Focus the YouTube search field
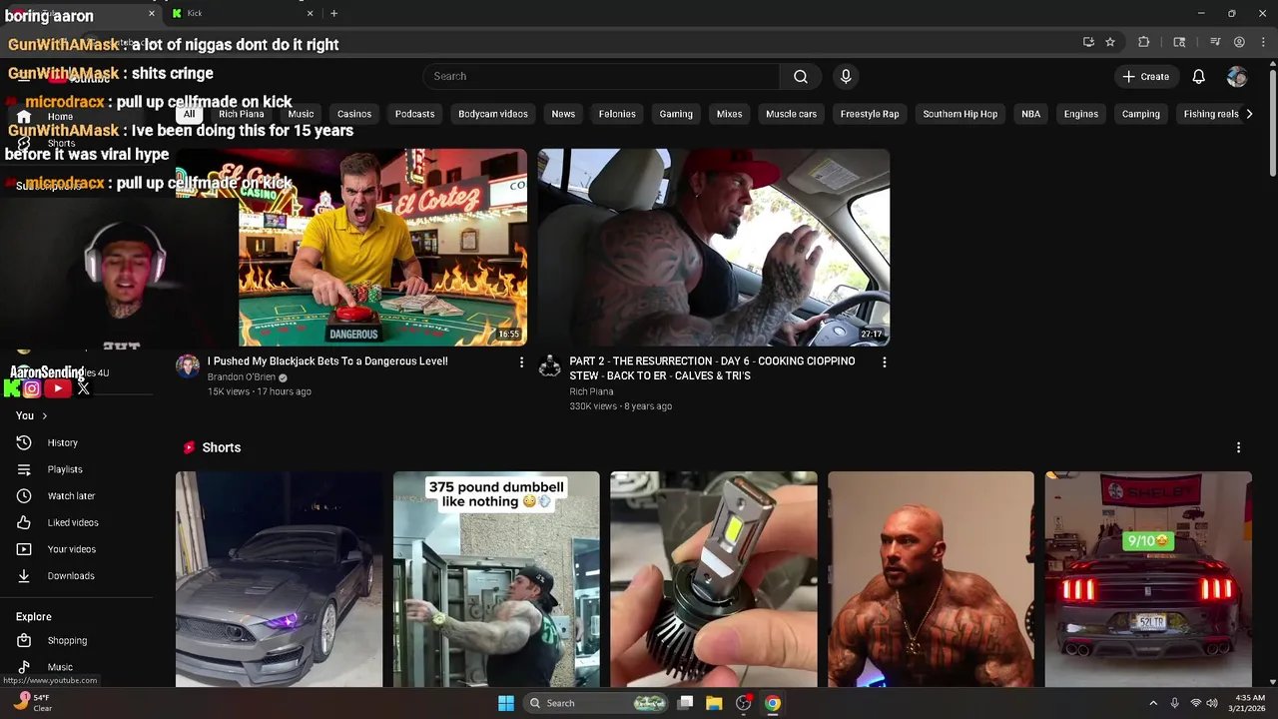The width and height of the screenshot is (1278, 719). point(601,76)
